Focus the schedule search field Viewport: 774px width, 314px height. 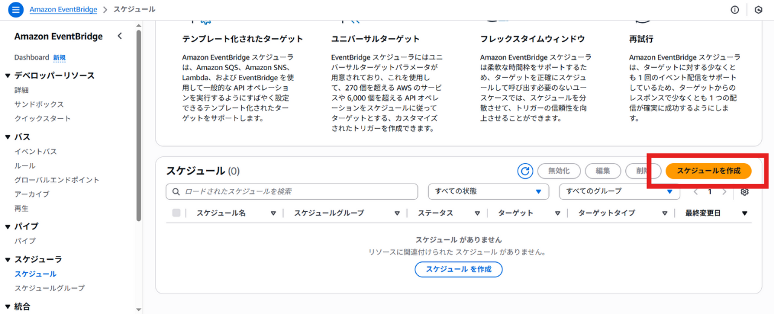[292, 191]
